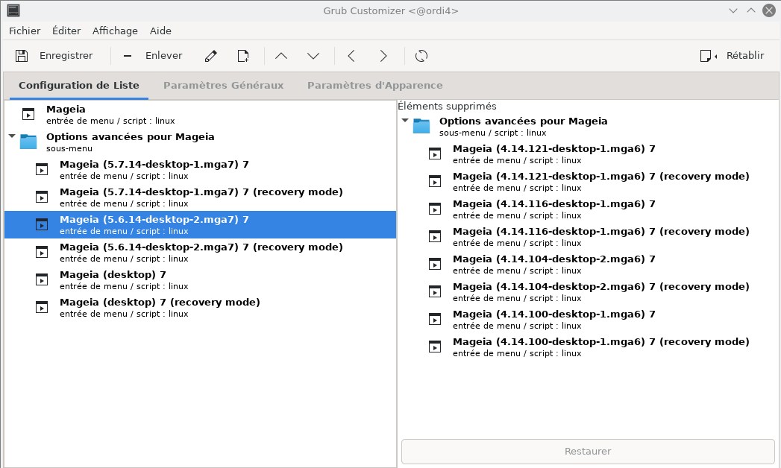Click icon of Mageia (5.7.14-desktop-1.mga7) 7 non-recovery entry

click(42, 170)
